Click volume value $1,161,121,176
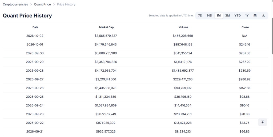The width and height of the screenshot is (273, 137). (x=183, y=62)
